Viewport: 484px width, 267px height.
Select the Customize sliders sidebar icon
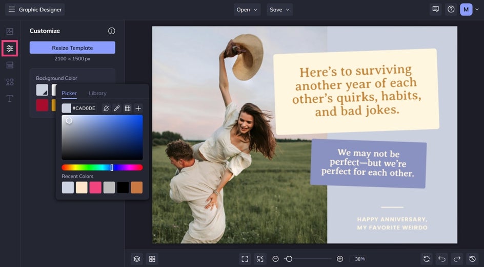pyautogui.click(x=10, y=49)
